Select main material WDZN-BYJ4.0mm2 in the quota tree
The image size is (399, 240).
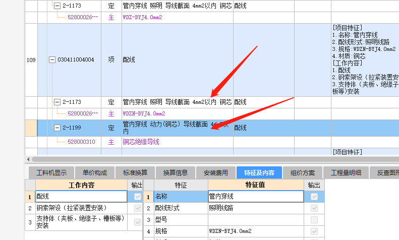[144, 113]
